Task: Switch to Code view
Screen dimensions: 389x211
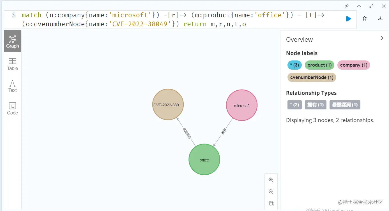Action: point(13,109)
